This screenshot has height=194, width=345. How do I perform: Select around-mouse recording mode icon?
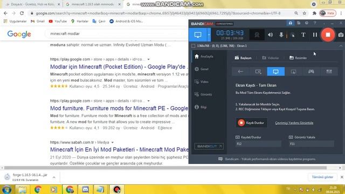click(x=293, y=72)
